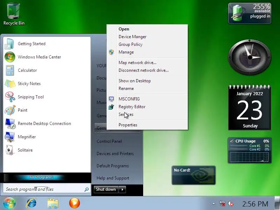
Task: Click in Search programs and files box
Action: pyautogui.click(x=47, y=189)
